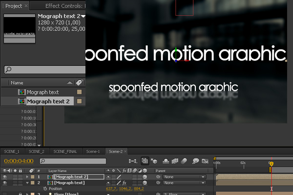Click the composition icon next to Mograph text in Project
This screenshot has width=293, height=195.
pos(22,92)
